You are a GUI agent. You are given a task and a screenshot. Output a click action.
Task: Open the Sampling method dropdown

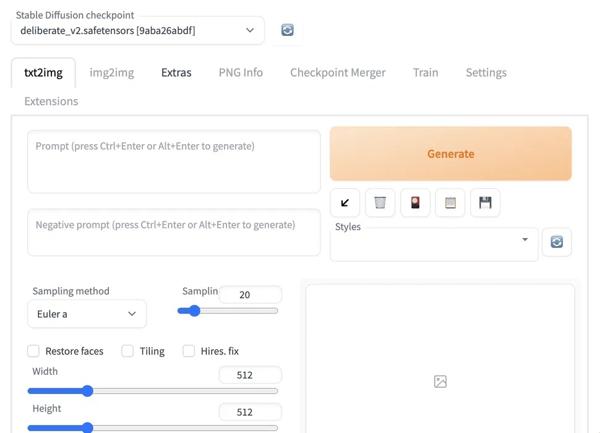click(87, 314)
